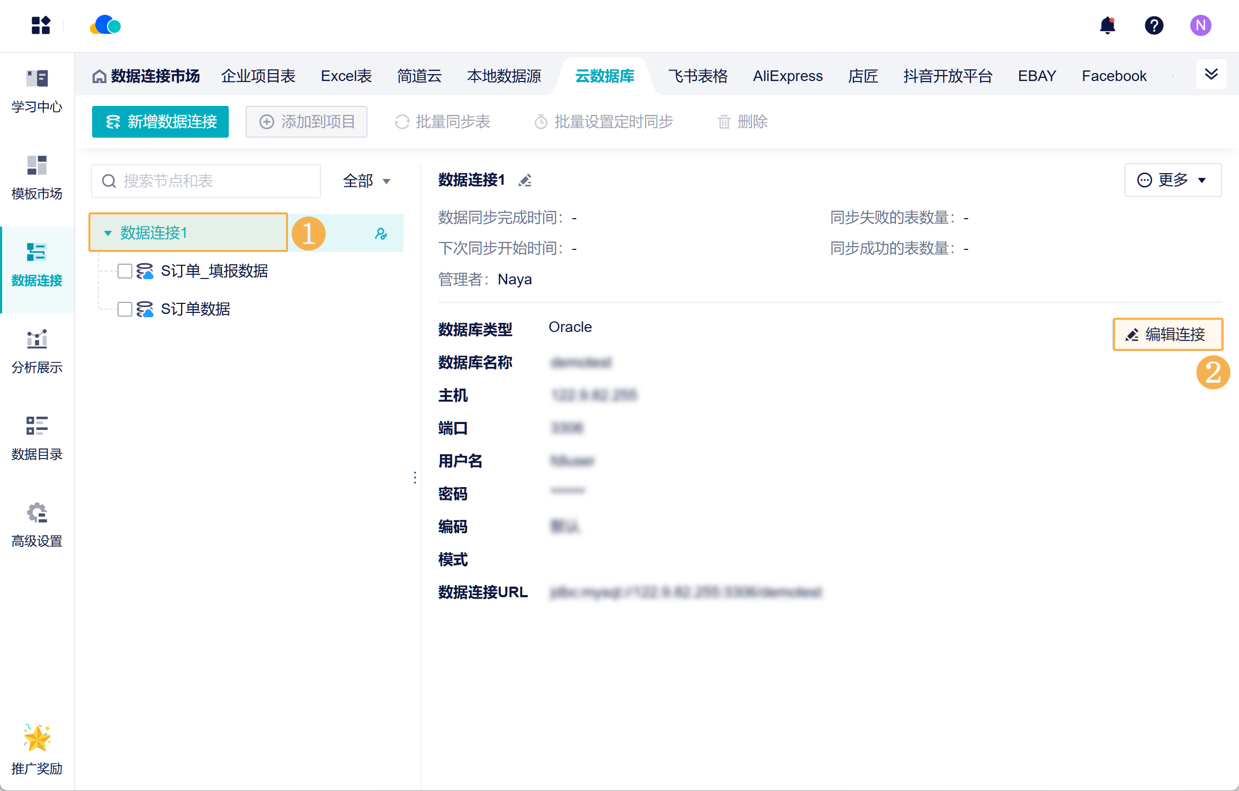Check the S订单_填报数据 checkbox
The image size is (1239, 791).
(125, 271)
